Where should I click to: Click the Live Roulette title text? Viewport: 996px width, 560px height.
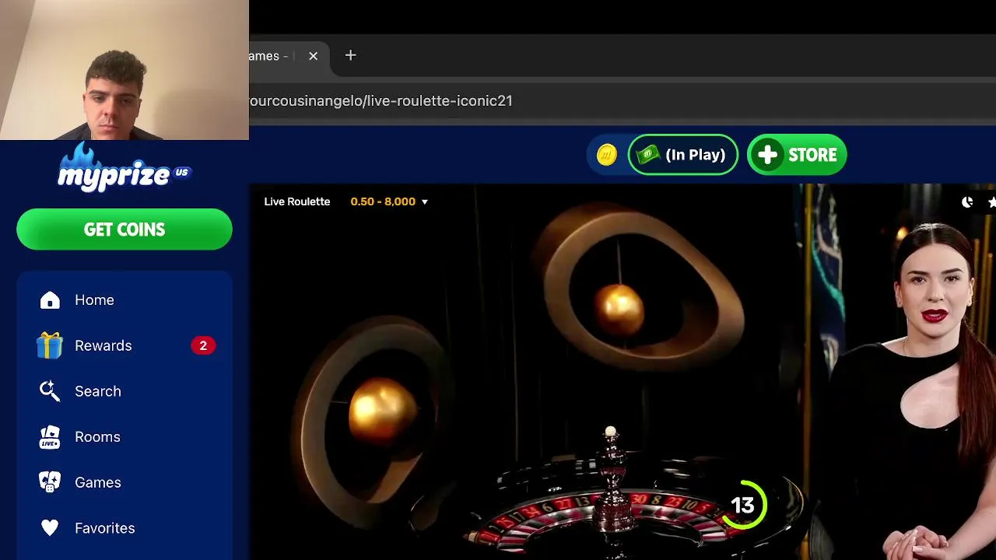click(x=297, y=201)
